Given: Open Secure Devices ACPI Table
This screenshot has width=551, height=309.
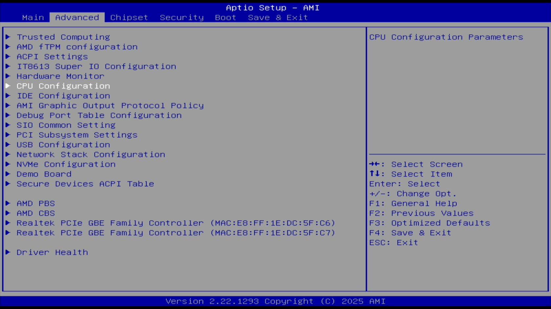Looking at the screenshot, I should 85,184.
